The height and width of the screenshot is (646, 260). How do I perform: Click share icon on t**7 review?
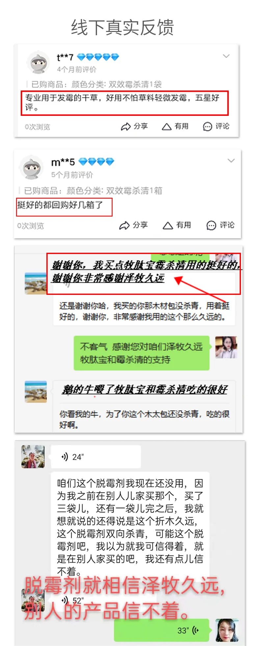click(x=126, y=127)
